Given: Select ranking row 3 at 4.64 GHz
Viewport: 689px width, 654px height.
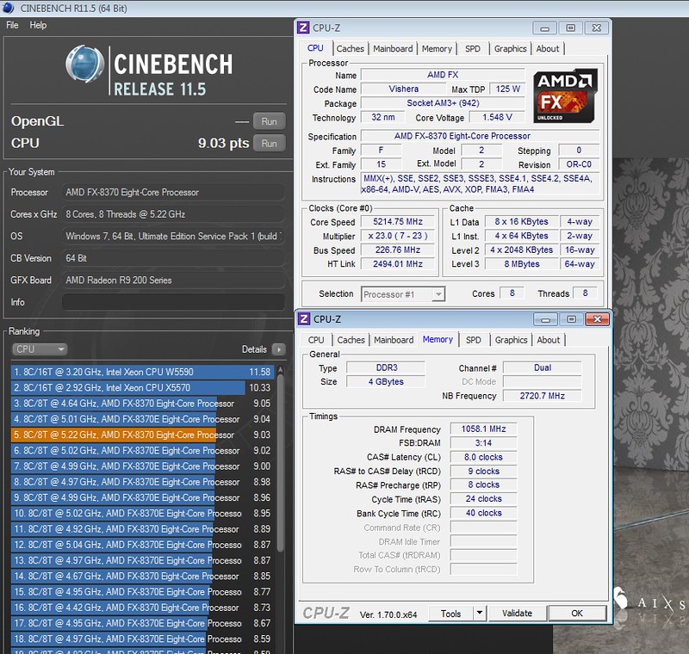Looking at the screenshot, I should click(x=142, y=404).
